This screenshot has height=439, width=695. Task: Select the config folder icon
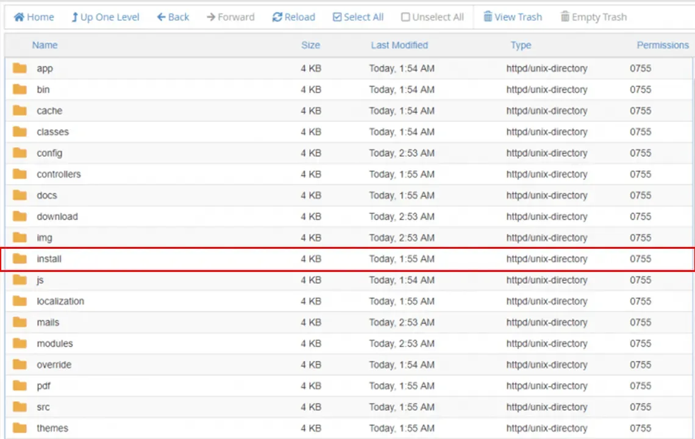coord(20,153)
